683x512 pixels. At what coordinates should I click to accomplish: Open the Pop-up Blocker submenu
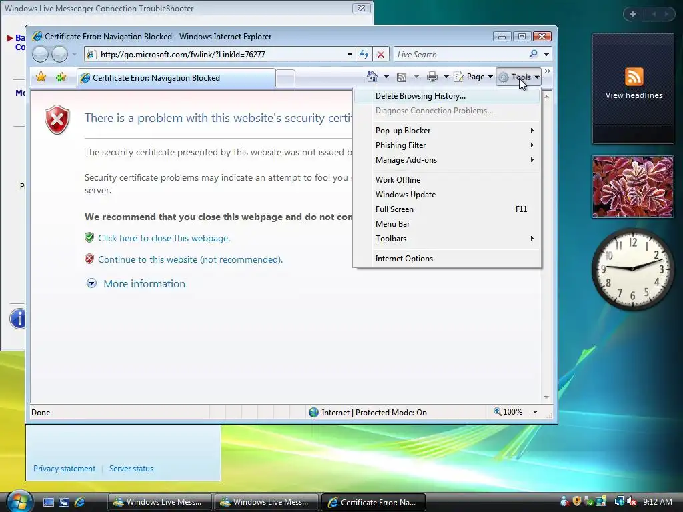(447, 131)
